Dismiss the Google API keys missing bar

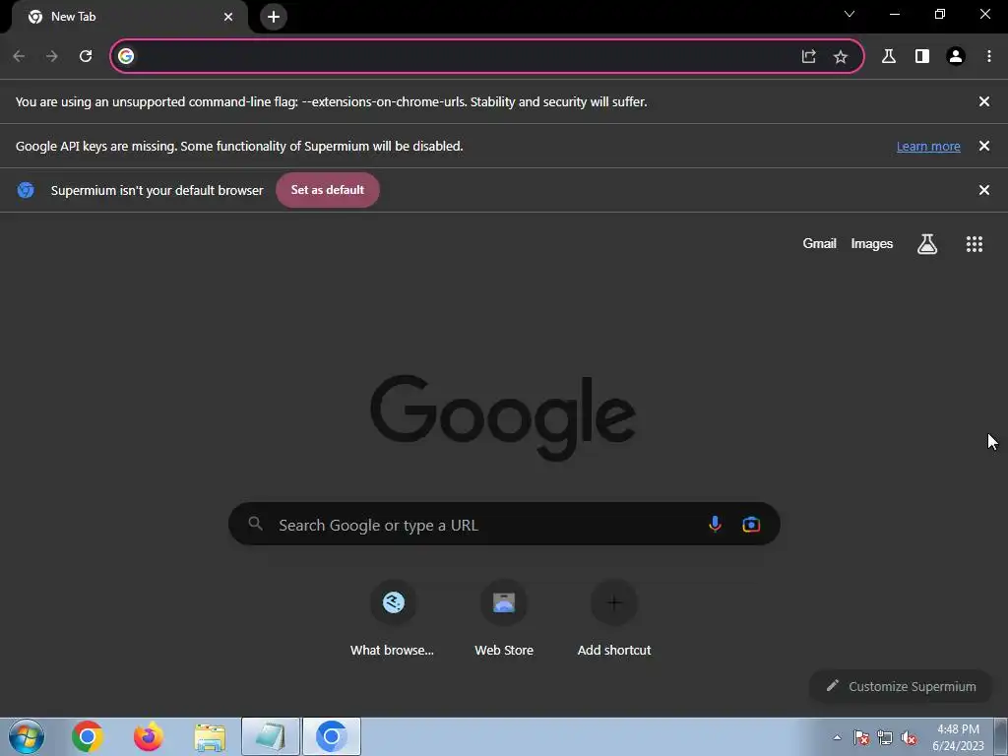click(x=983, y=146)
